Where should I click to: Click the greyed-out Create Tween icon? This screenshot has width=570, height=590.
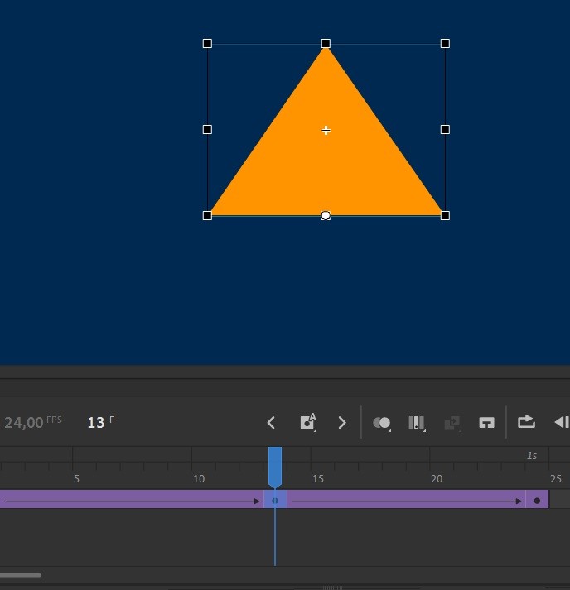452,423
